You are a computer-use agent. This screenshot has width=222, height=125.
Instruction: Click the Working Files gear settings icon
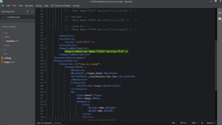[x=28, y=11]
